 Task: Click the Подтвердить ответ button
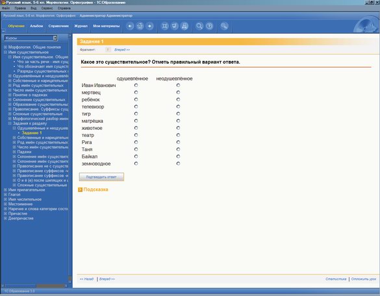(101, 177)
